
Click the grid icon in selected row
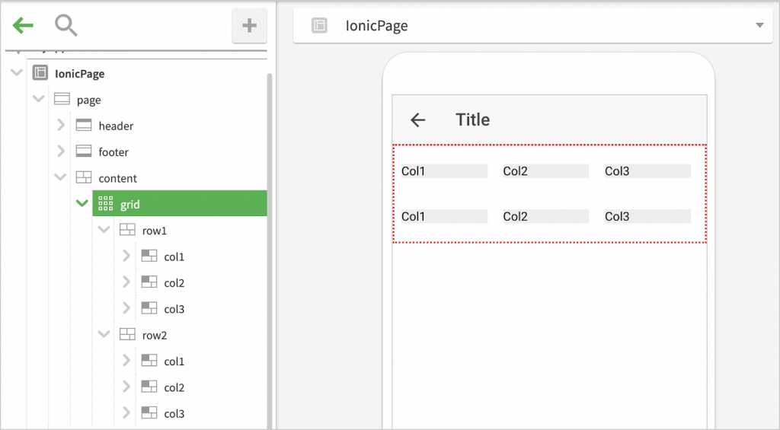(106, 204)
